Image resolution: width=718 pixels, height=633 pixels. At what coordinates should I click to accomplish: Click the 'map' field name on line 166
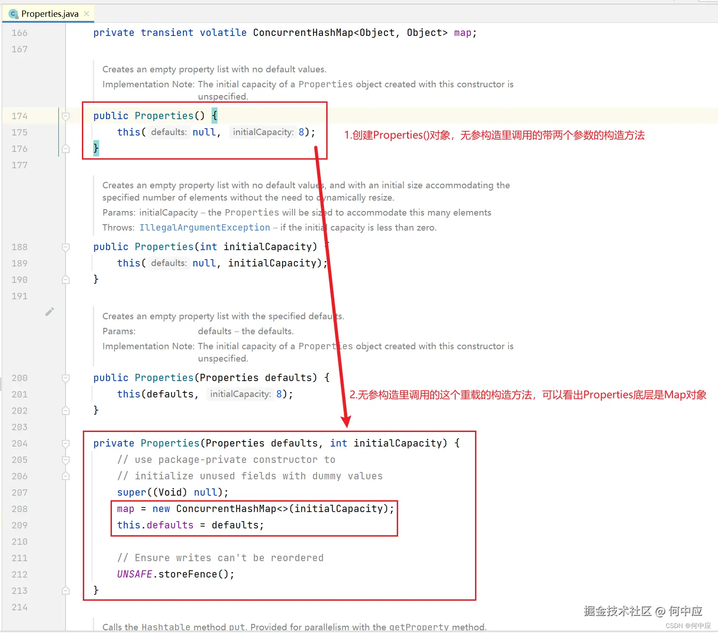coord(462,33)
